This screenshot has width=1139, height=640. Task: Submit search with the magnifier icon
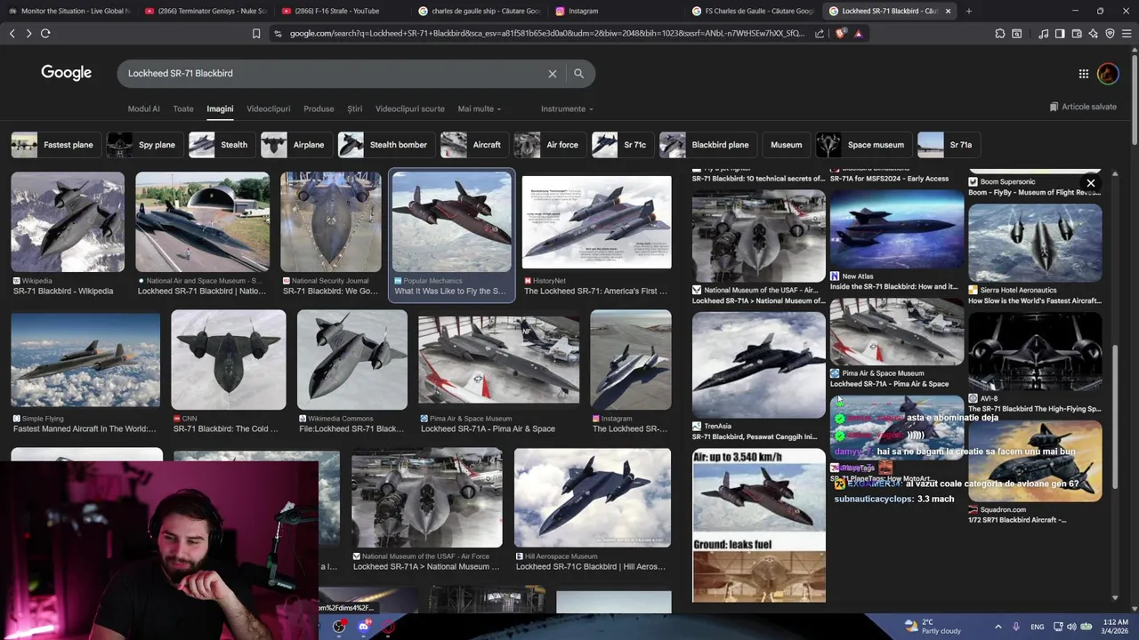pyautogui.click(x=578, y=74)
